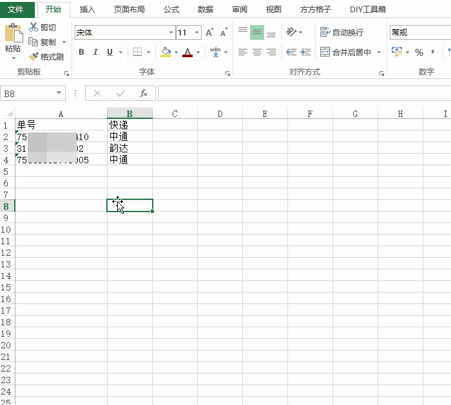
Task: Toggle bold formatting
Action: click(x=81, y=52)
